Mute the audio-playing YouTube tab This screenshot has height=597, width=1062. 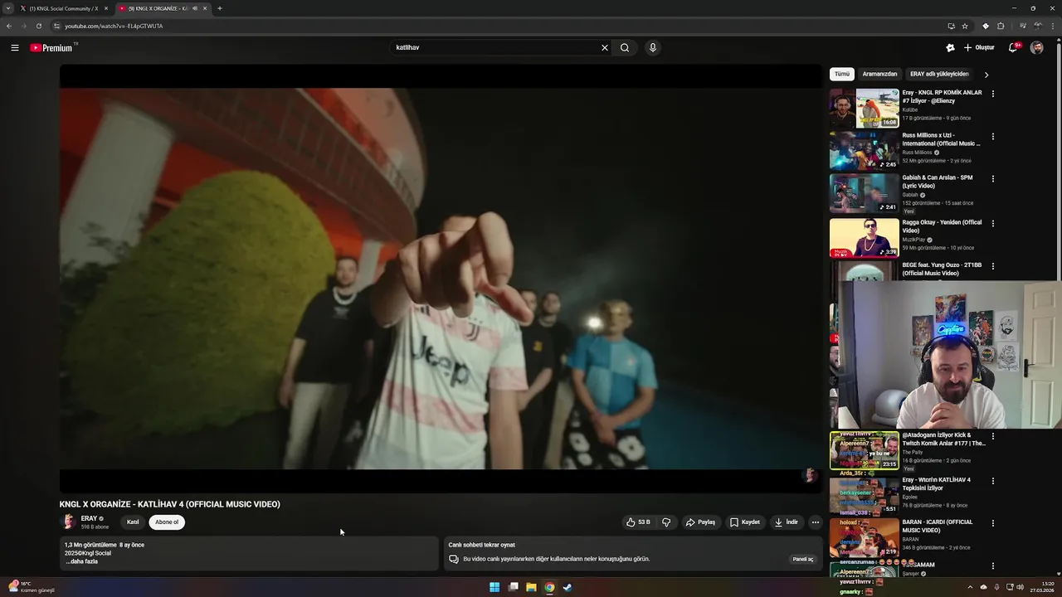click(195, 8)
